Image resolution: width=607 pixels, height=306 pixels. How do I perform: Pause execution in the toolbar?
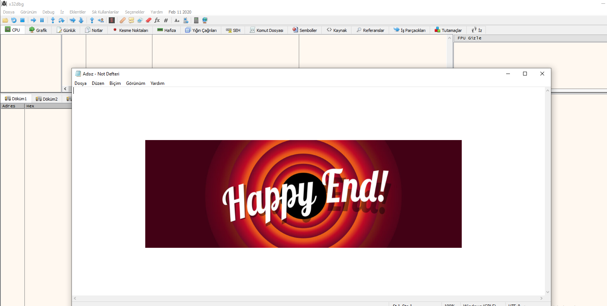[x=42, y=20]
